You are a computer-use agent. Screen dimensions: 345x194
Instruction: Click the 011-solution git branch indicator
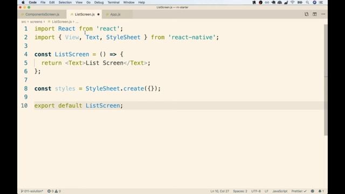point(32,191)
